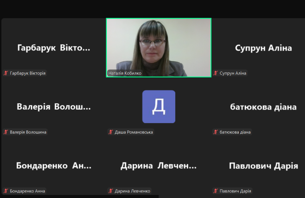The image size is (305, 198).
Task: Select the large батюкова діана name tile
Action: pyautogui.click(x=263, y=107)
